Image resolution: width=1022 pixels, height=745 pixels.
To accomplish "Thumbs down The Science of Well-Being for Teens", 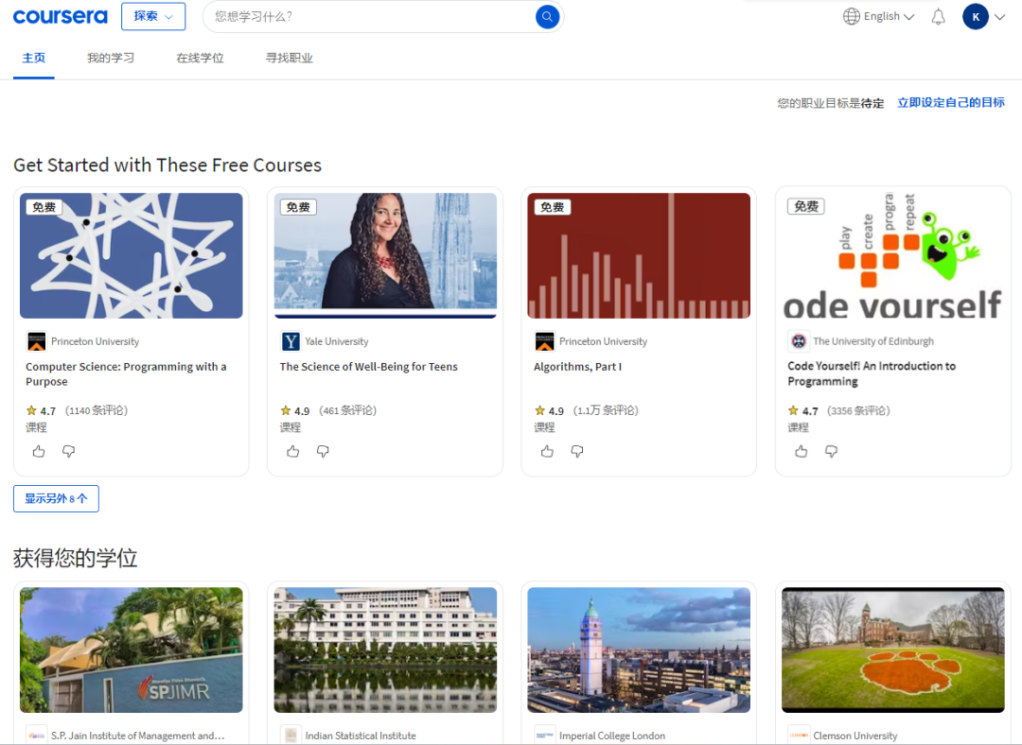I will click(x=323, y=451).
